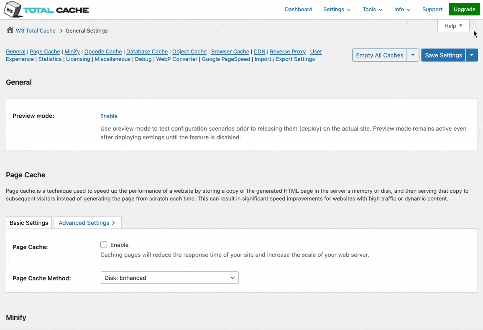Image resolution: width=483 pixels, height=330 pixels.
Task: Jump to Database Cache anchor link
Action: [147, 52]
